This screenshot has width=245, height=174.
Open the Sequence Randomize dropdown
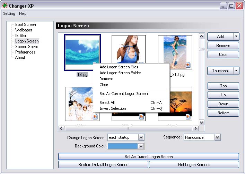[x=217, y=137]
